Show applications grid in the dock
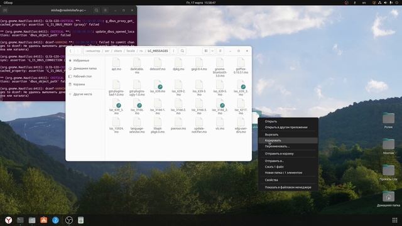This screenshot has height=226, width=402. 395,220
